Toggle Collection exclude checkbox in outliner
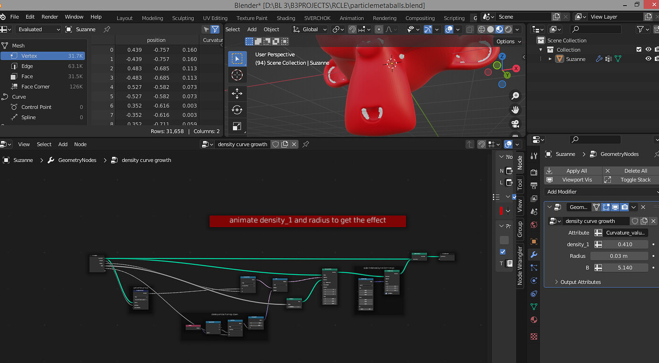659x363 pixels. pos(639,49)
